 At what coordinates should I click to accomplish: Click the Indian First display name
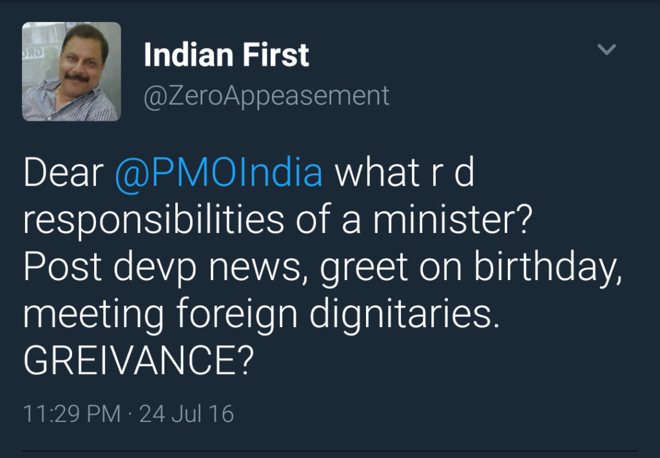pos(226,55)
